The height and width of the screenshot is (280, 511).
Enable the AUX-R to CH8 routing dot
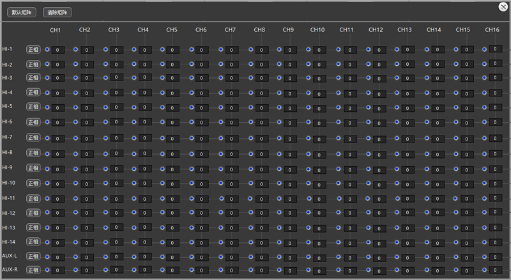(250, 270)
